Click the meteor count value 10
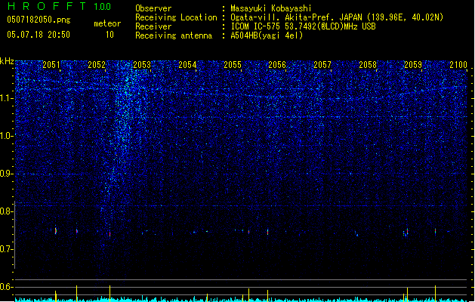The width and height of the screenshot is (475, 302). click(x=109, y=35)
